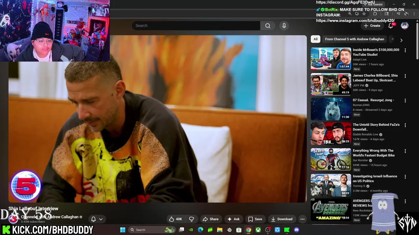
Task: Select From Channel 5 with Andrew Callaghan chip
Action: point(355,39)
